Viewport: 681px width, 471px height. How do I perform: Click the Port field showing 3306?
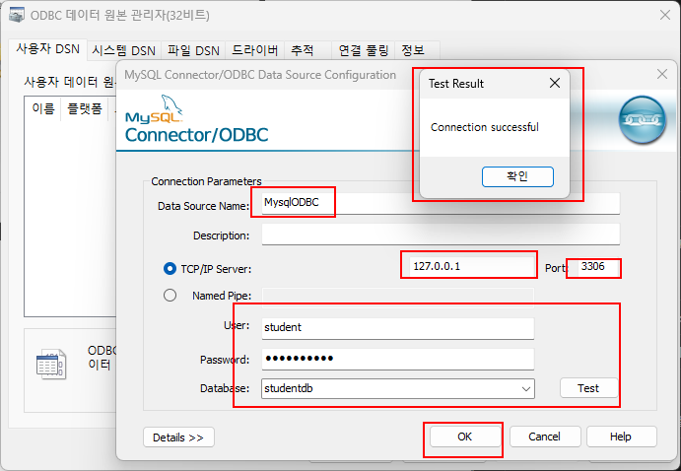(x=597, y=266)
